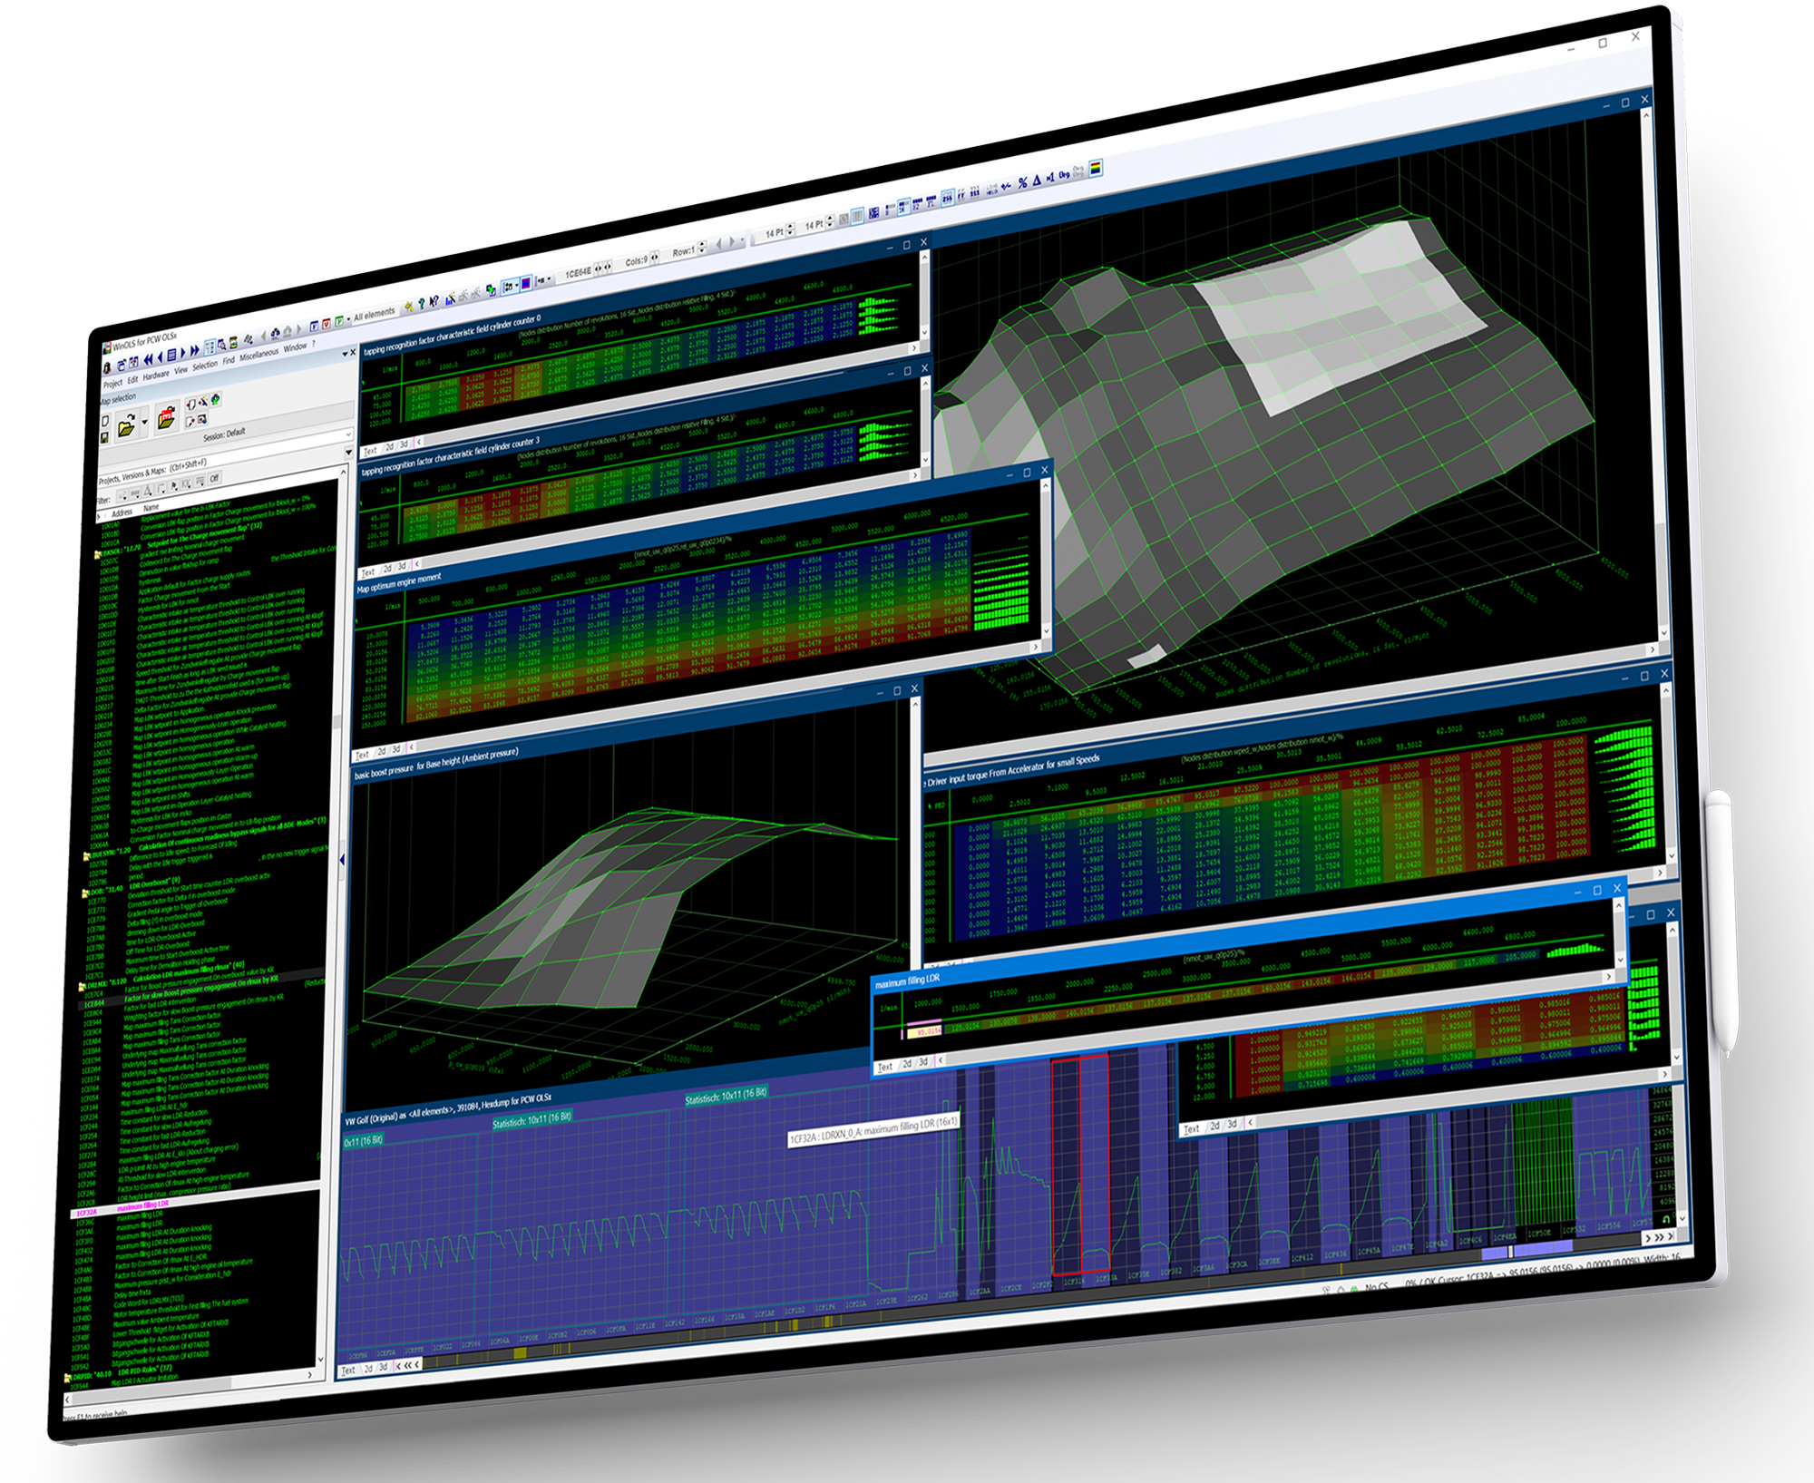The image size is (1814, 1483).
Task: Select 'maximum filling LDR' highlighted map entry
Action: coord(142,1205)
